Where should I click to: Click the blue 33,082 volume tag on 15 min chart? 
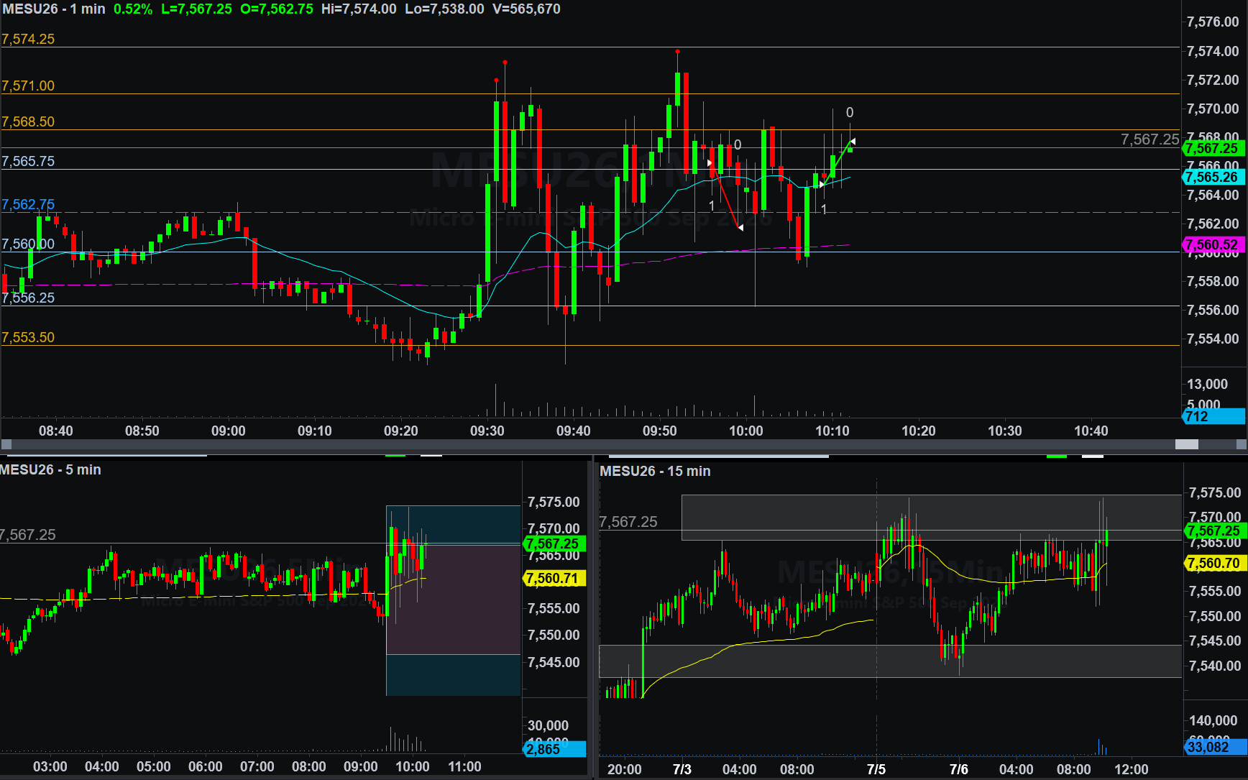[x=1215, y=748]
